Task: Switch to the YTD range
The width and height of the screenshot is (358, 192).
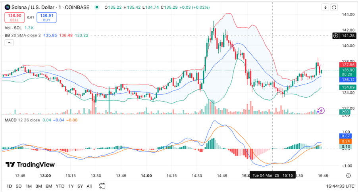Action: tap(60, 186)
